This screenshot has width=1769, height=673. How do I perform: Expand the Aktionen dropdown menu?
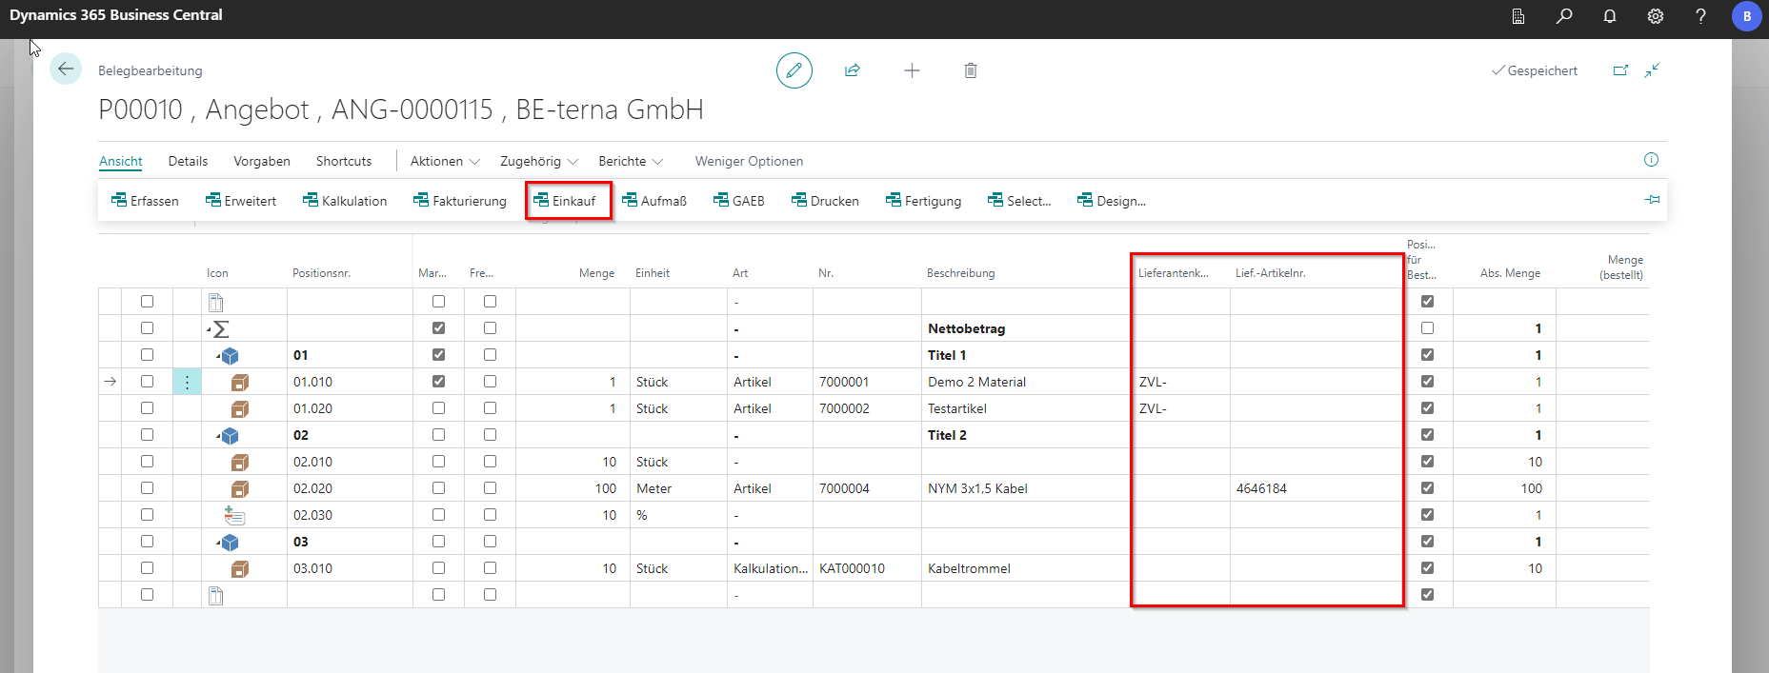click(x=445, y=162)
